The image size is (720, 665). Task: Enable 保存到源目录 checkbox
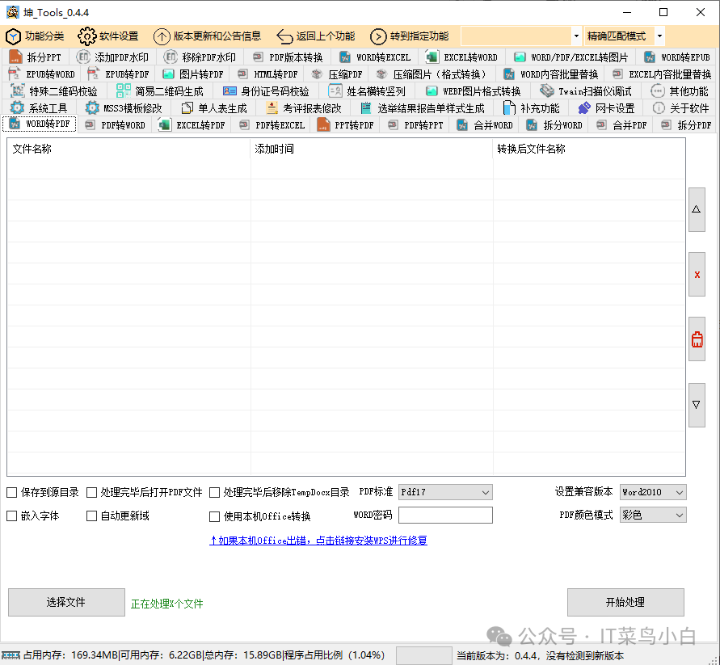tap(12, 492)
